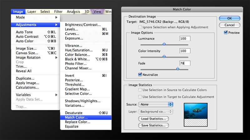Open Shadows/Highlights adjustment
Screen dimensions: 250x140
86,101
